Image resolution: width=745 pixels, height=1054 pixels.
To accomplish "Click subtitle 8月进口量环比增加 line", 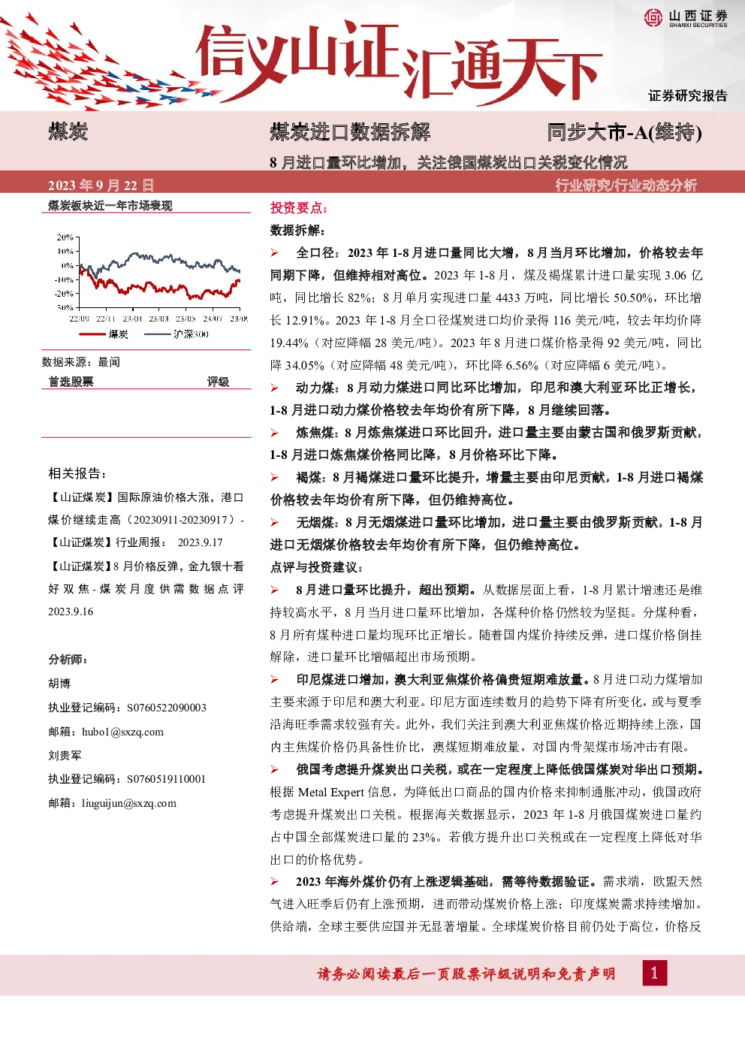I will pos(448,163).
